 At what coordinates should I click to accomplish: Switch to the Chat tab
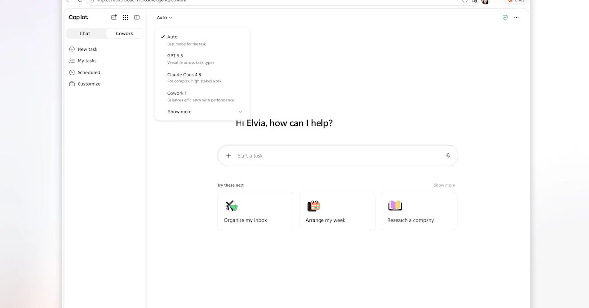click(x=85, y=33)
